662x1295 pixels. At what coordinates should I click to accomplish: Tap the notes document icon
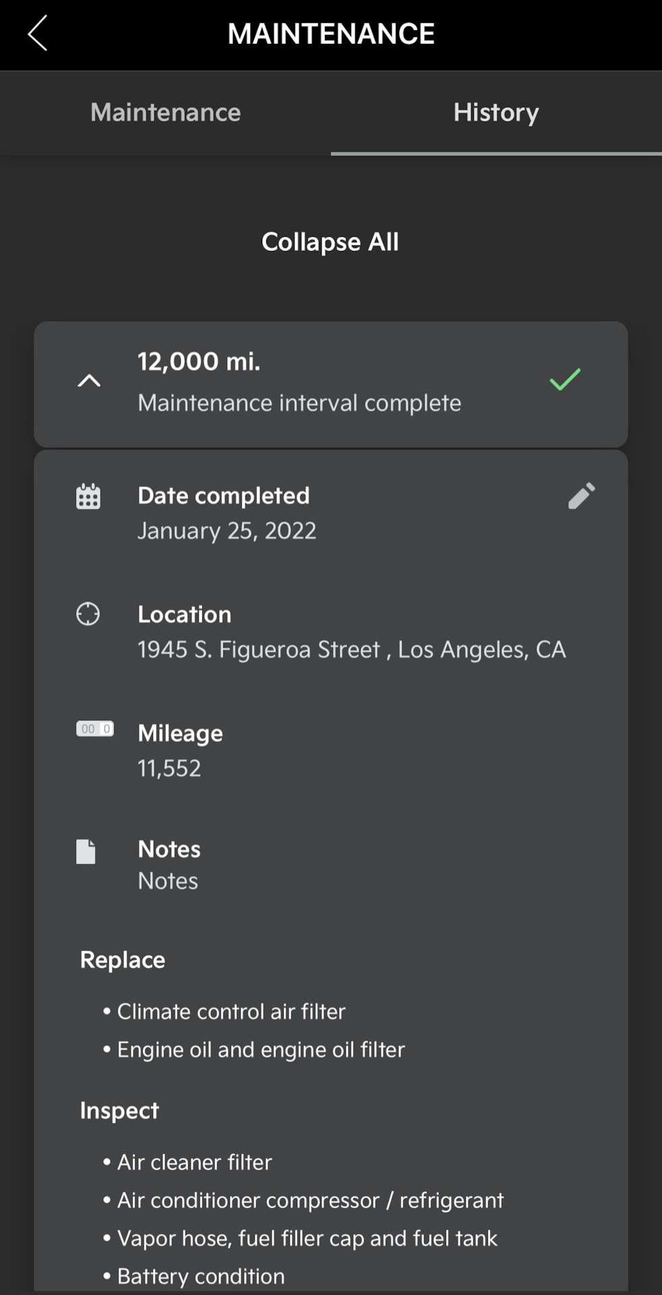point(86,851)
